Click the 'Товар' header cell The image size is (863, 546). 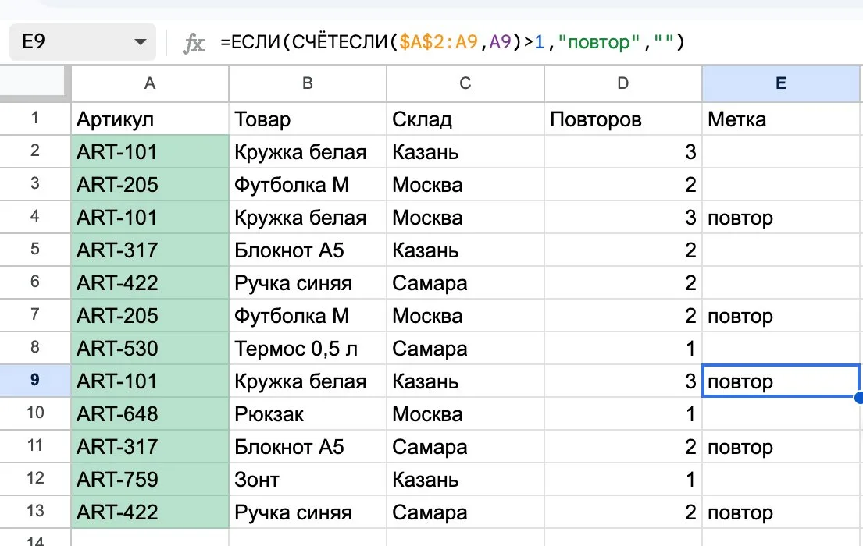308,119
